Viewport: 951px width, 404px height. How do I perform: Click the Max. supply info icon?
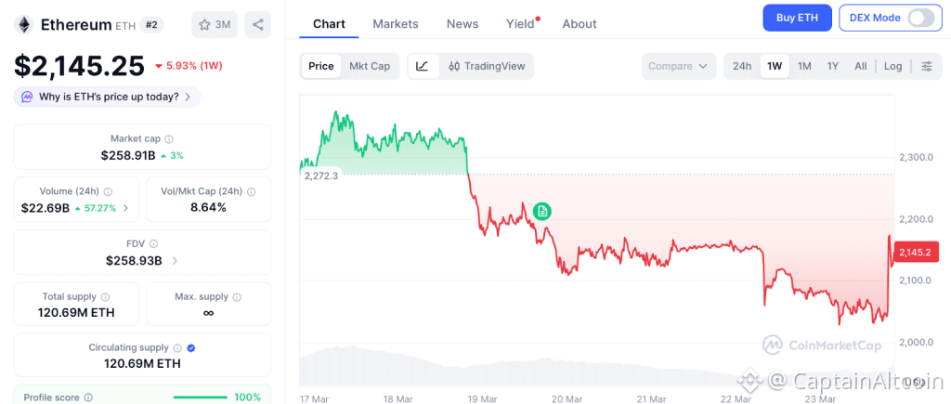click(237, 296)
